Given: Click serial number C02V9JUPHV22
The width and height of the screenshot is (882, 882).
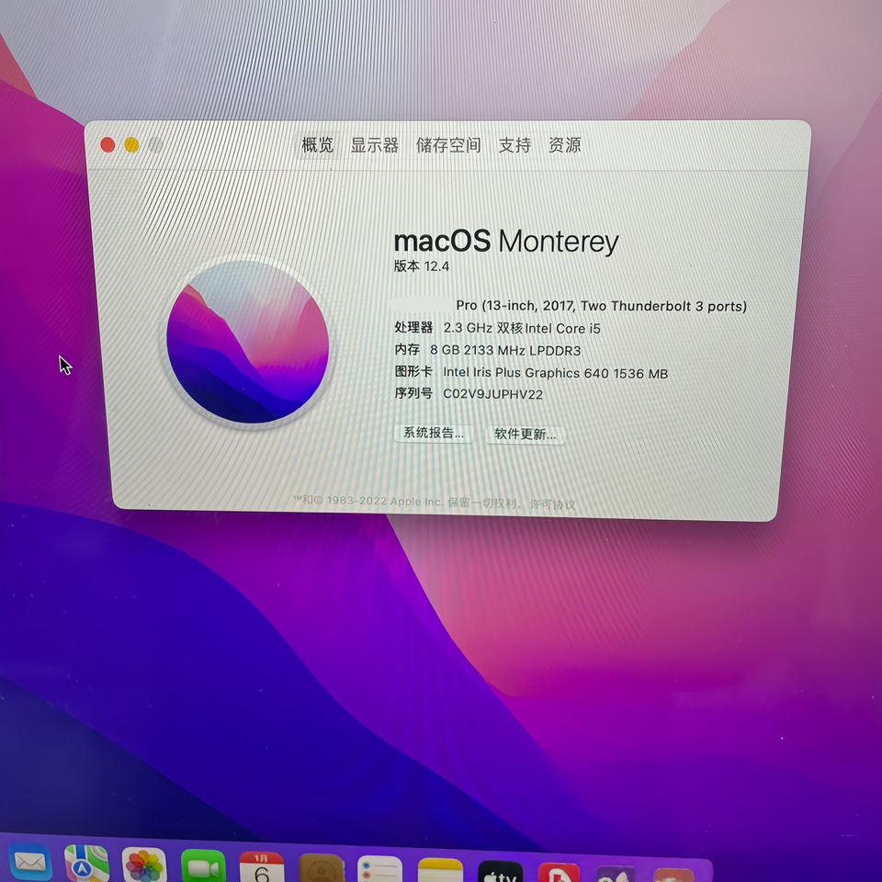Looking at the screenshot, I should pos(493,394).
